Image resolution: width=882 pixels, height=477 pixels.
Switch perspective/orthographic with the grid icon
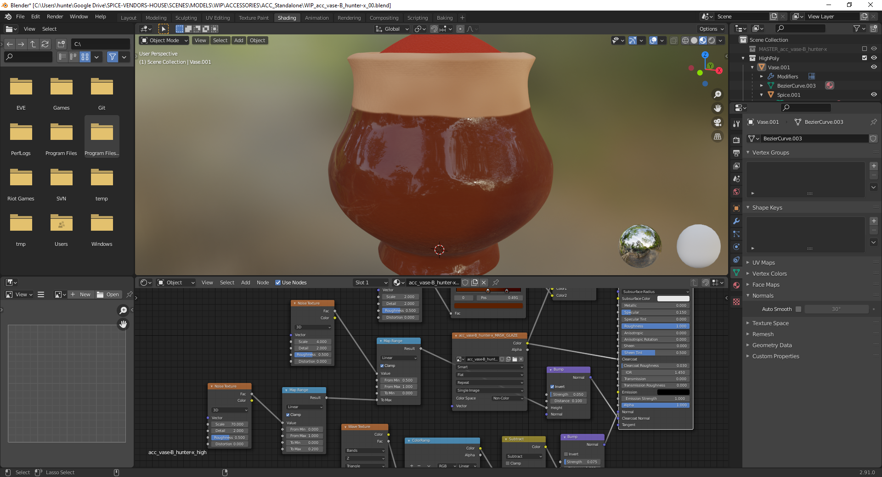pyautogui.click(x=717, y=137)
